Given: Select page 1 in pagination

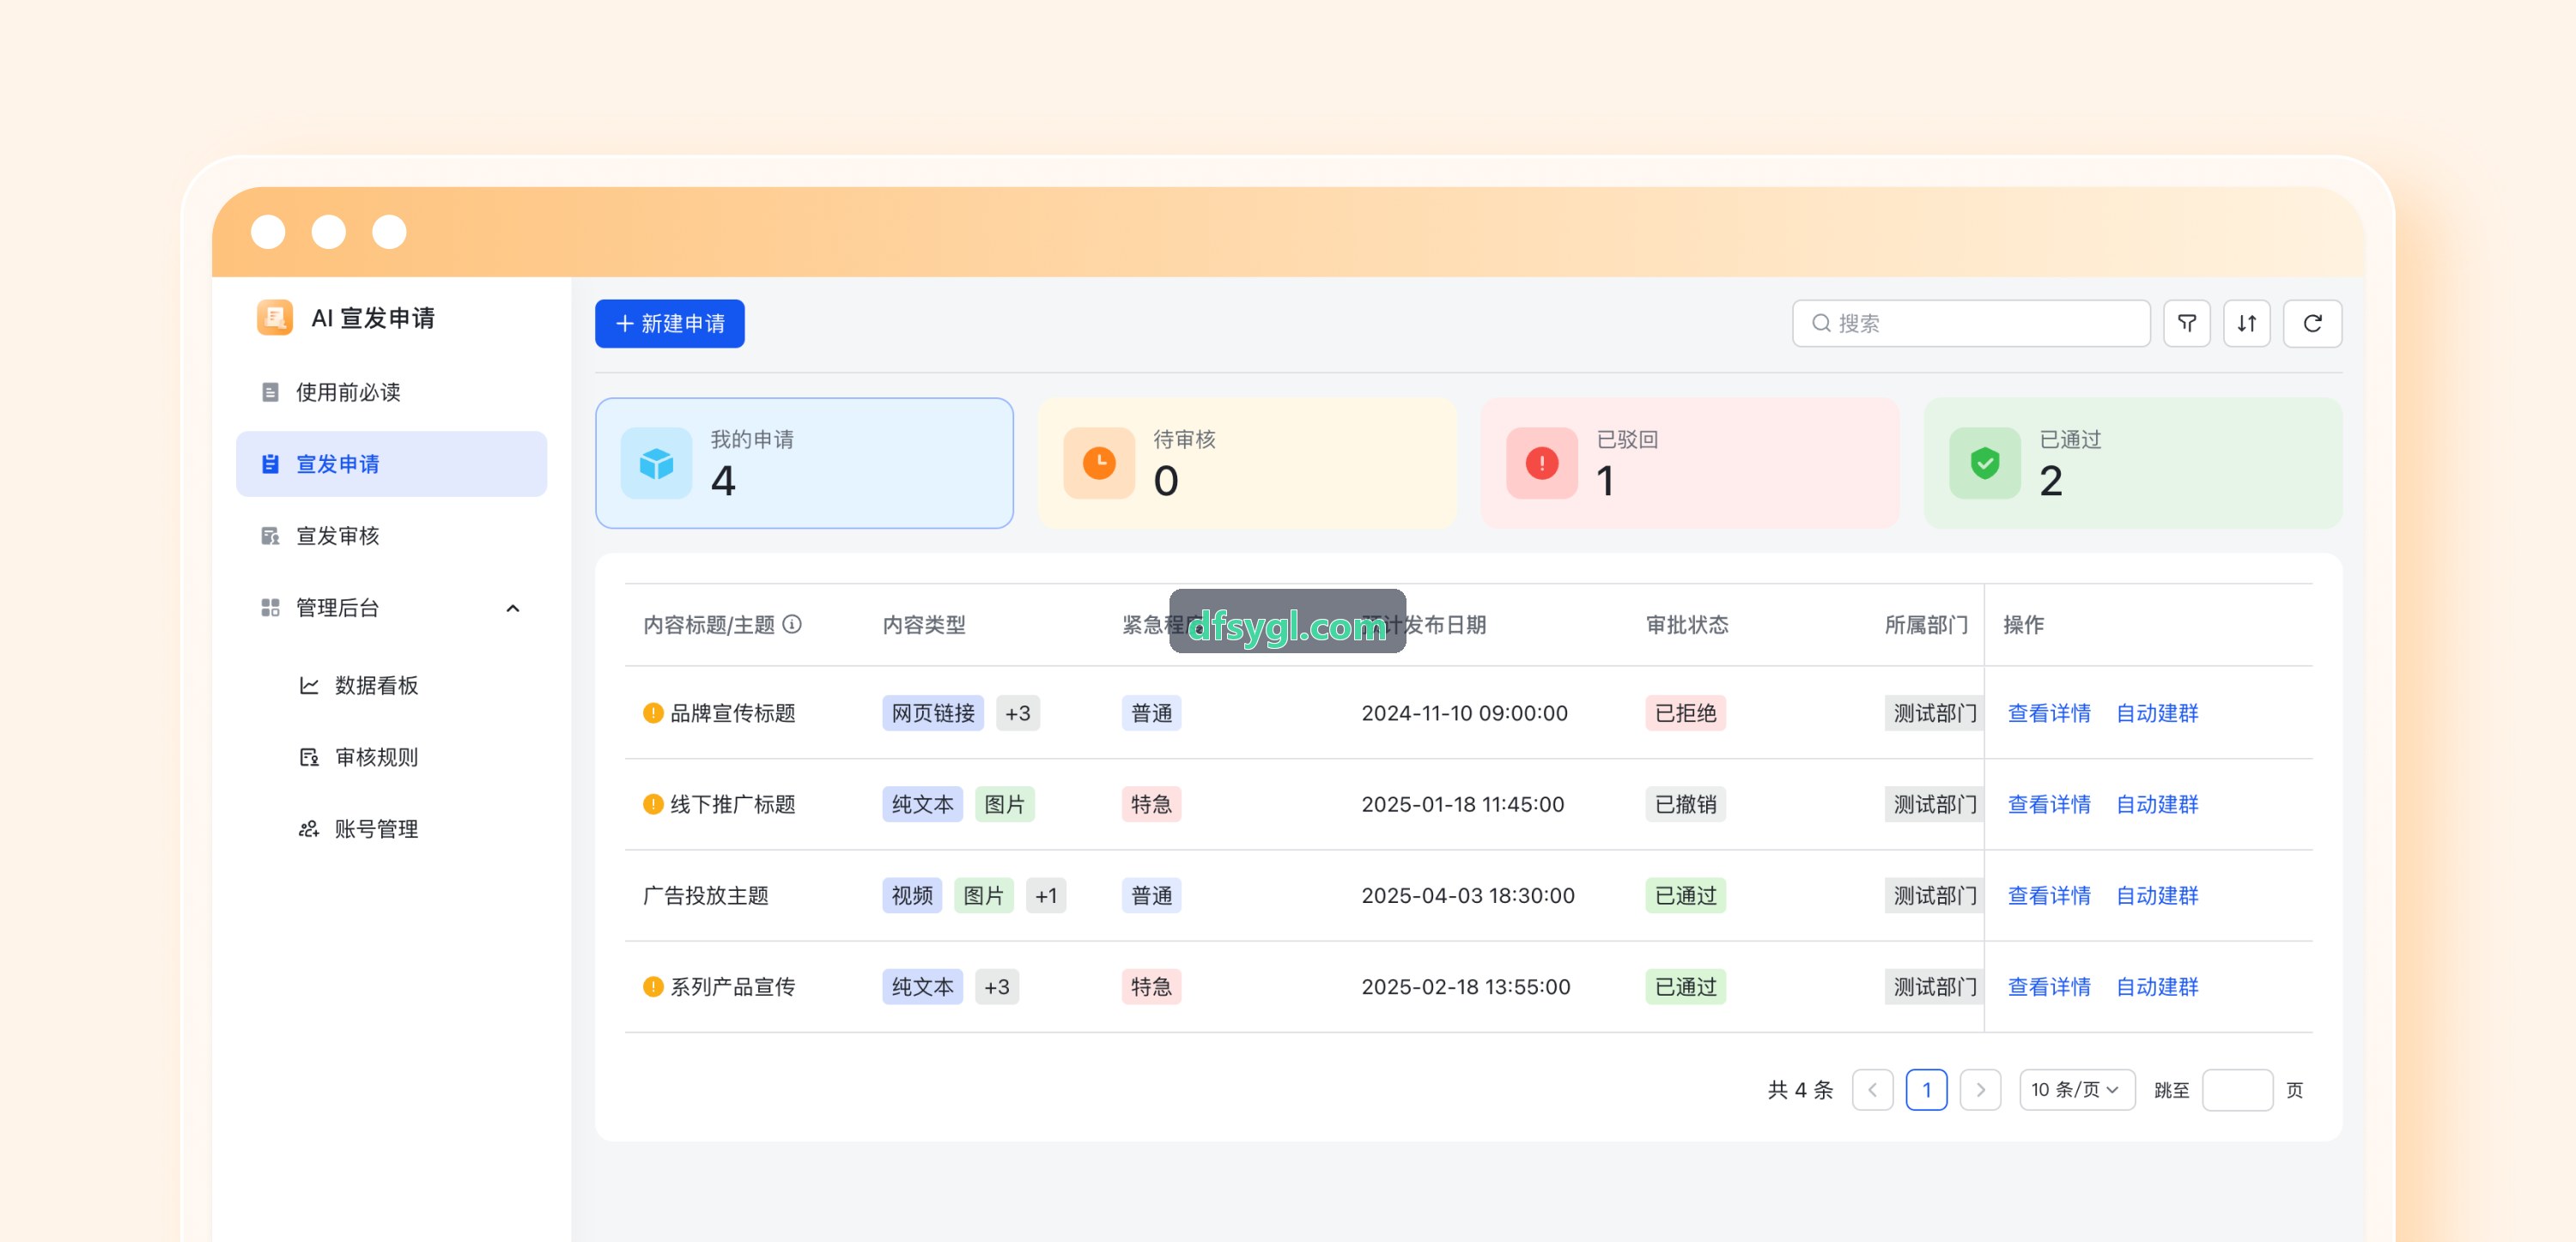Looking at the screenshot, I should pyautogui.click(x=1926, y=1089).
